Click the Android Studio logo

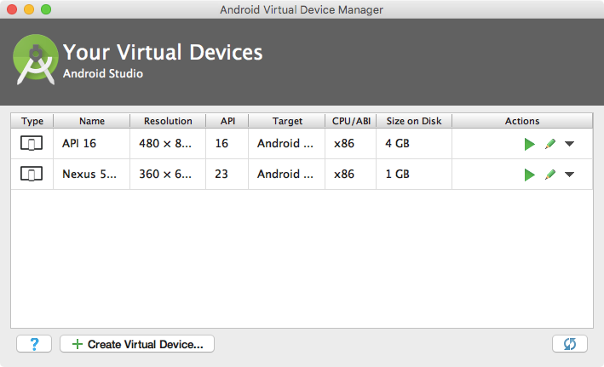[x=36, y=60]
